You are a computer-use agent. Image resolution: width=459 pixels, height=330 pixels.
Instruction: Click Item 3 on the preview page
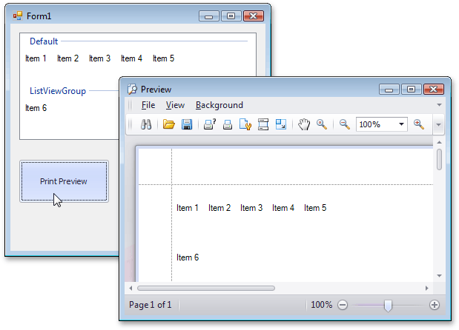[251, 208]
